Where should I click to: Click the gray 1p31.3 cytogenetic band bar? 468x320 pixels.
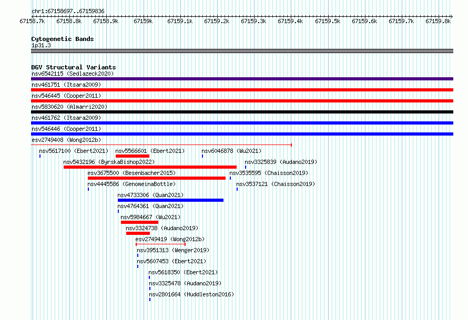click(x=242, y=51)
